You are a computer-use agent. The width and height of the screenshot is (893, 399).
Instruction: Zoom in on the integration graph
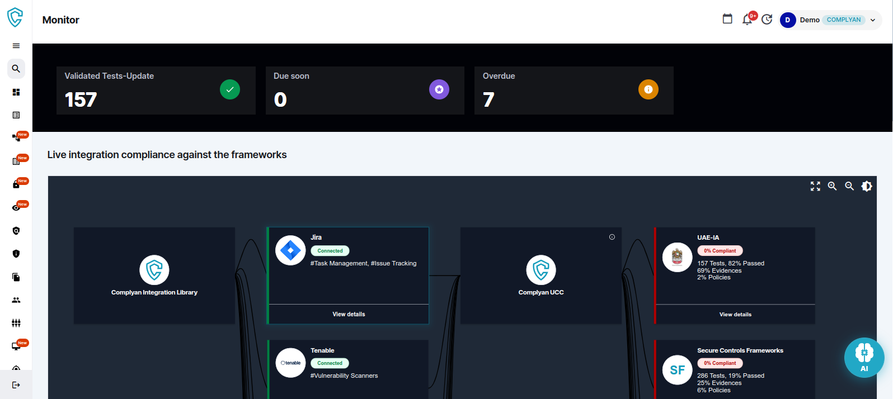[833, 186]
